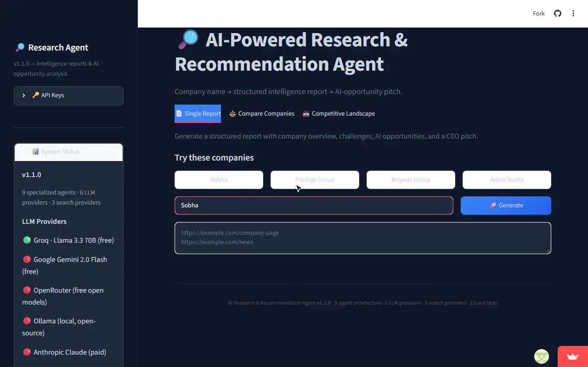Image resolution: width=588 pixels, height=367 pixels.
Task: Click the 'LLM Providers' heading
Action: point(44,221)
